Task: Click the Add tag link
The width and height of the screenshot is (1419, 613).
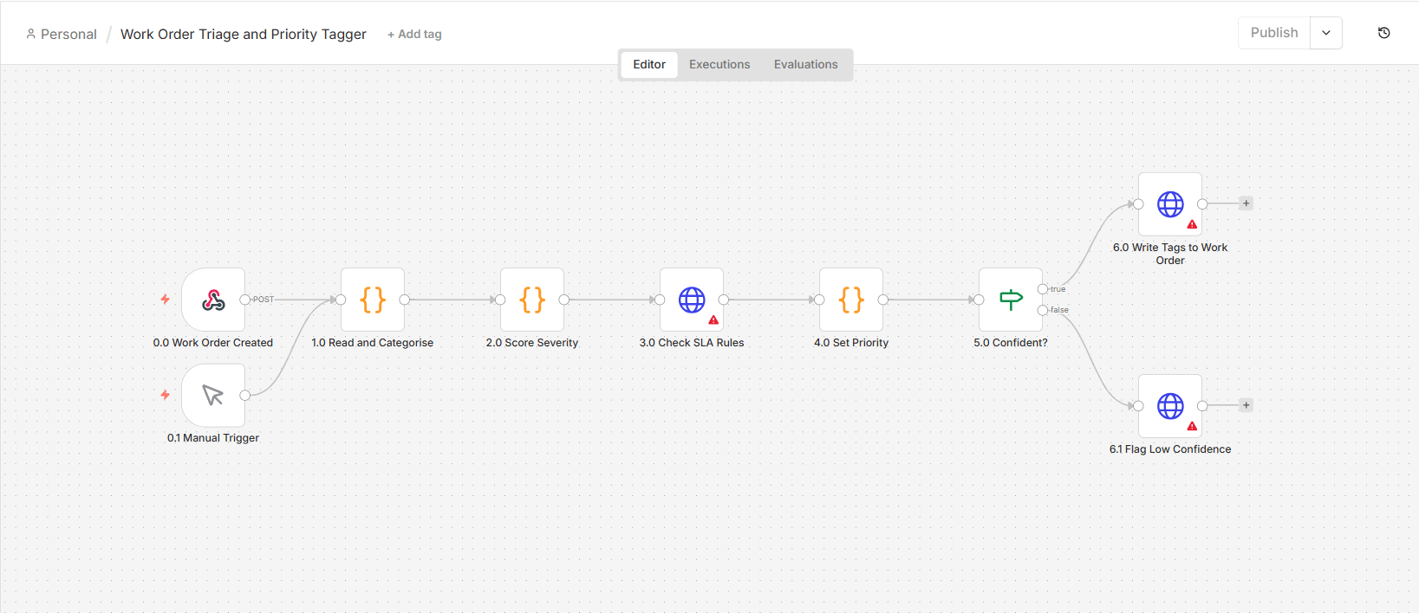Action: (414, 35)
